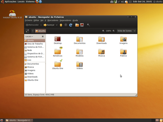Screen dimensions: 163x122
Task: Go up to the parent folder
Action: (x=61, y=25)
